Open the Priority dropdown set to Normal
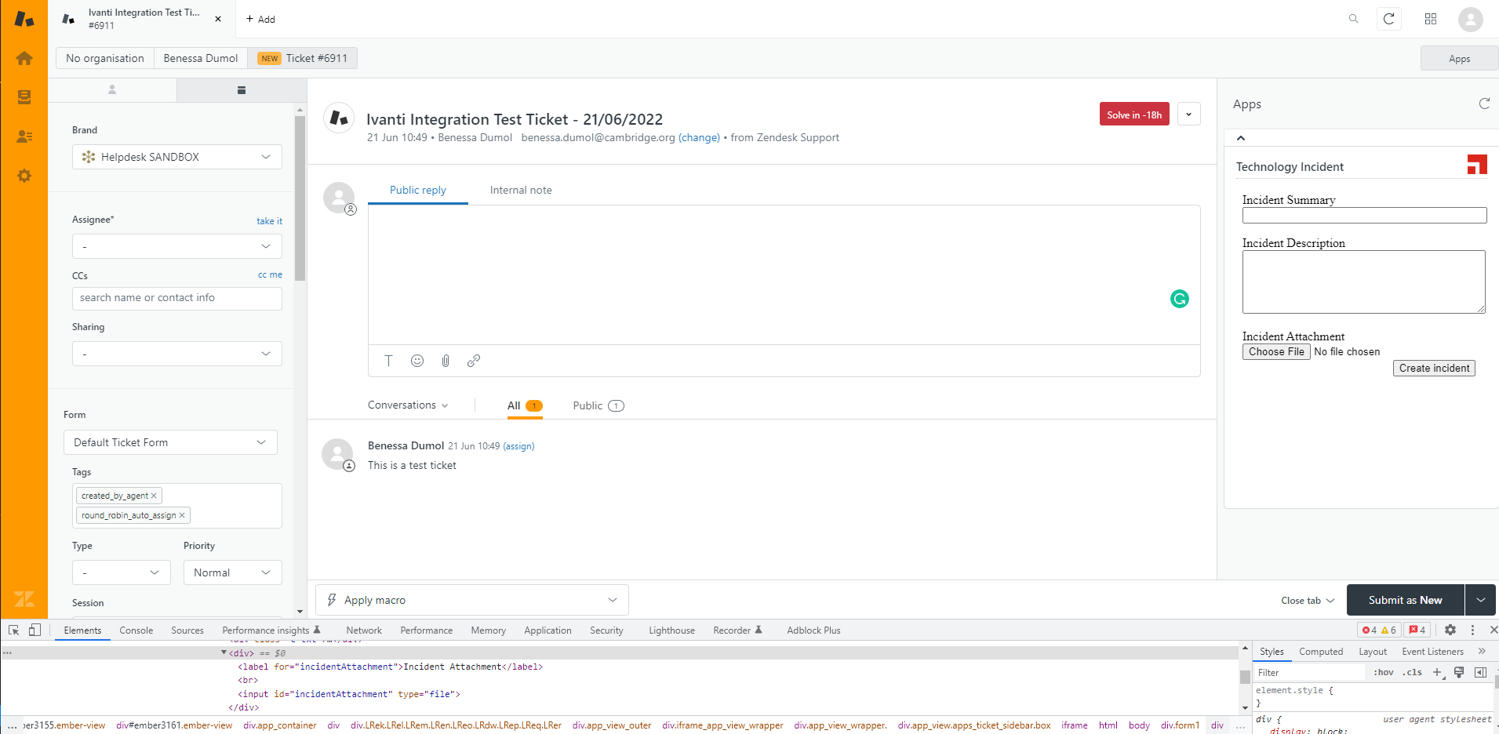This screenshot has width=1499, height=734. (232, 572)
